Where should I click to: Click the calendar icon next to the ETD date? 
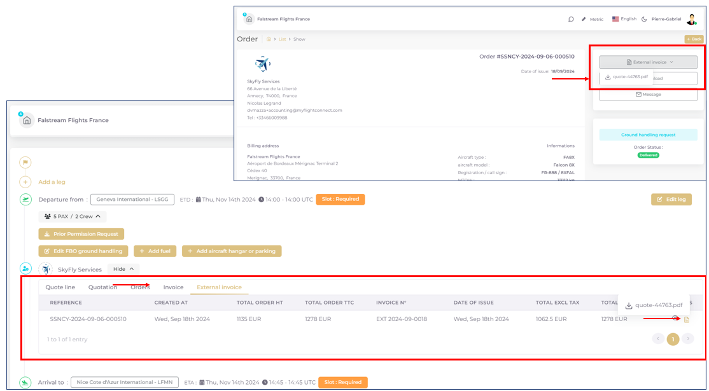tap(198, 200)
